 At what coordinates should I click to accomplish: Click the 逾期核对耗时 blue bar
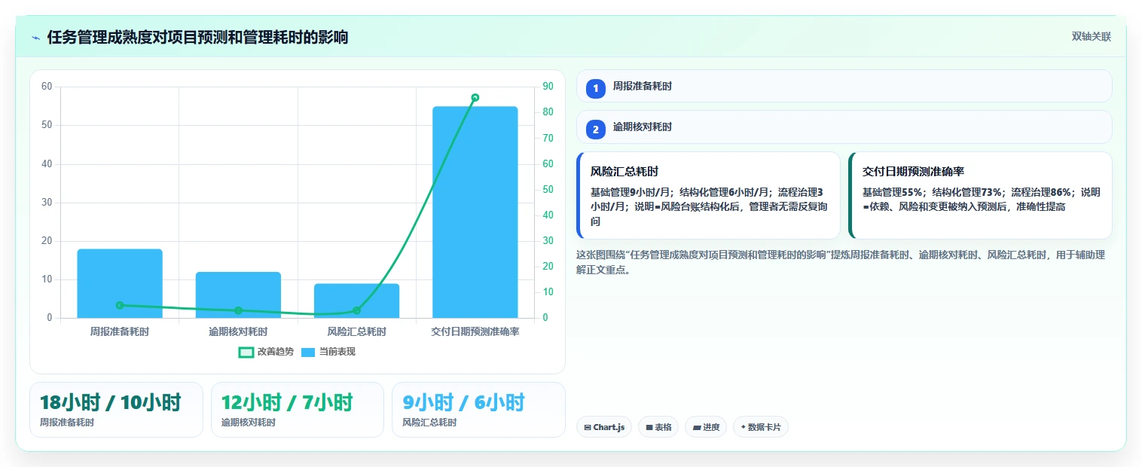point(238,295)
